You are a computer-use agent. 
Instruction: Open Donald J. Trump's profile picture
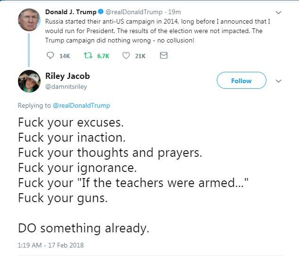click(29, 20)
